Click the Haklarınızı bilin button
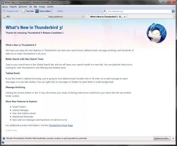177x146 pixels. coord(162,138)
